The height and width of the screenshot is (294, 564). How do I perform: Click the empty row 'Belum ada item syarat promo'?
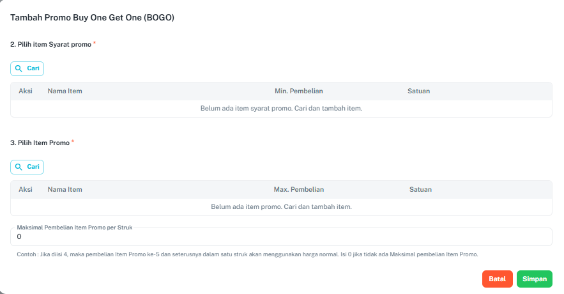tap(281, 109)
